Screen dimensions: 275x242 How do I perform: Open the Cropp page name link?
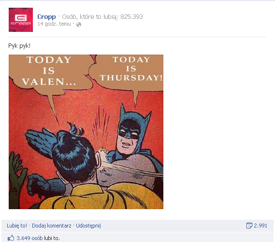coord(46,16)
